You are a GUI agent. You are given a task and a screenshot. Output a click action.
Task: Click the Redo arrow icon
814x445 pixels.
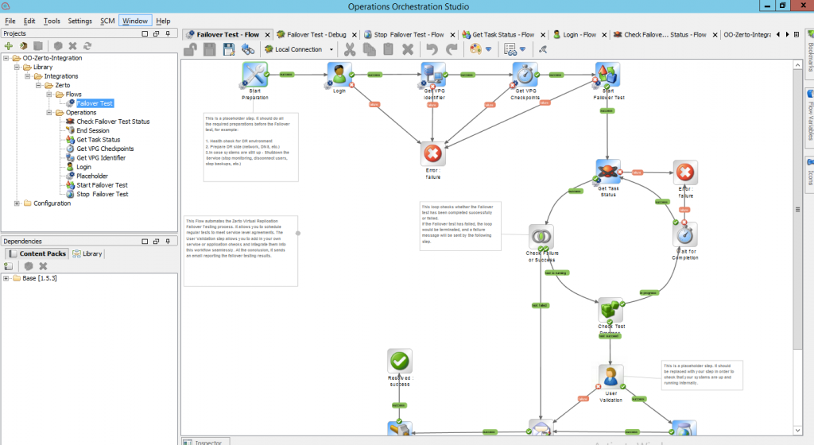[452, 49]
